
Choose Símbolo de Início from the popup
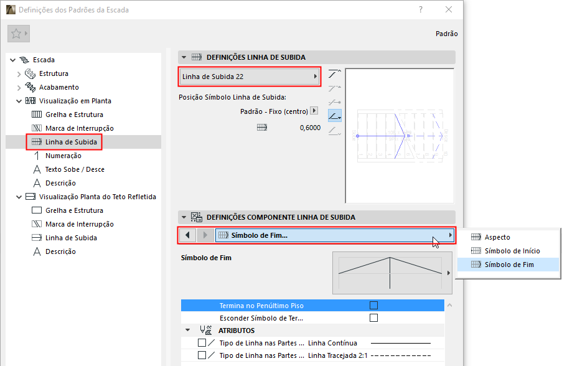tap(512, 251)
